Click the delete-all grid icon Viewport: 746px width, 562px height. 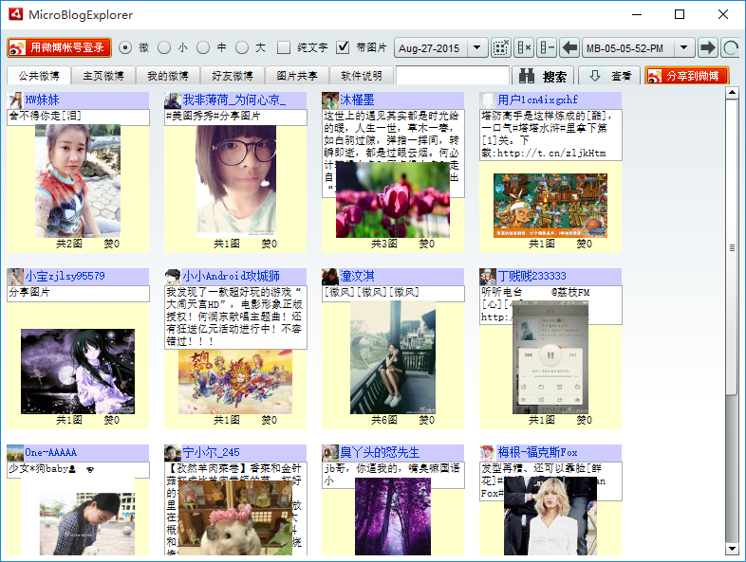coord(500,47)
